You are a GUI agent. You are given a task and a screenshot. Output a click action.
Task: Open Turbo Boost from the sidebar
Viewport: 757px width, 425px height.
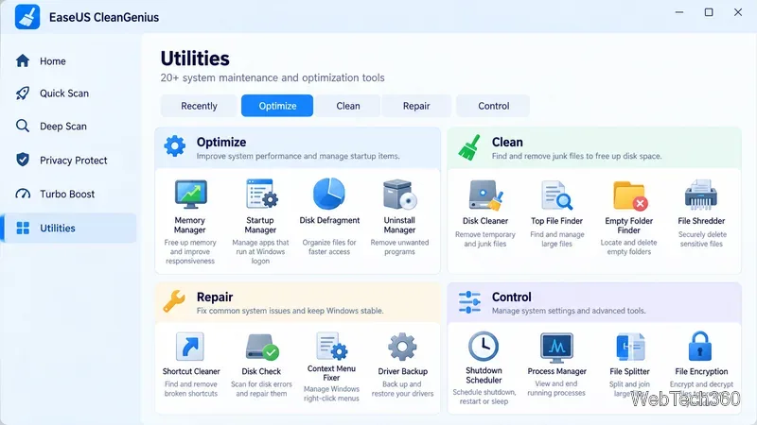(x=68, y=194)
